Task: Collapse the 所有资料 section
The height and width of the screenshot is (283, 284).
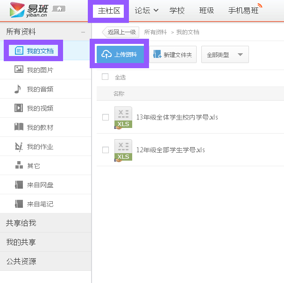Action: [x=83, y=32]
